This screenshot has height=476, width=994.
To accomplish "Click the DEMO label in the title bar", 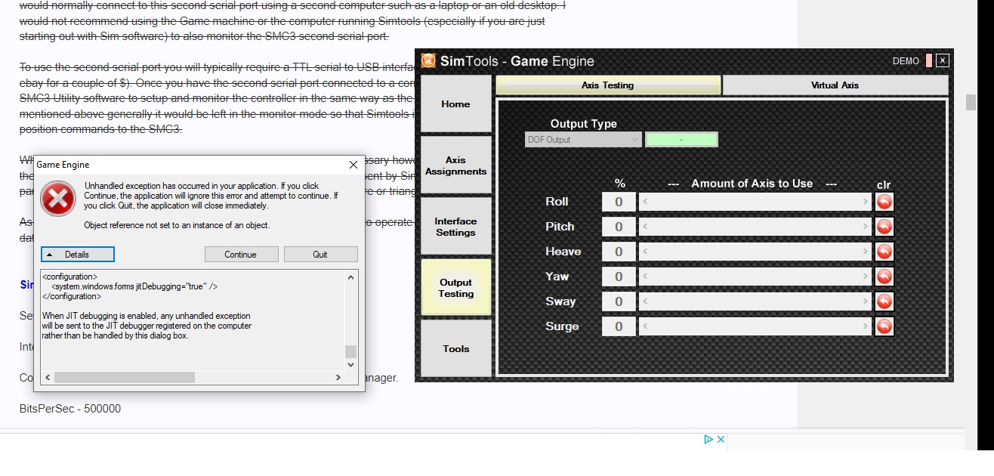I will click(906, 61).
